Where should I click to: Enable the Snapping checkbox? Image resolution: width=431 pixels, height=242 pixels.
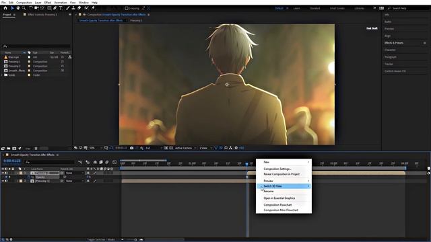coord(127,8)
